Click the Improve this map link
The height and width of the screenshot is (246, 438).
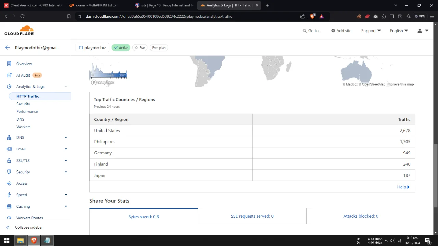(400, 84)
